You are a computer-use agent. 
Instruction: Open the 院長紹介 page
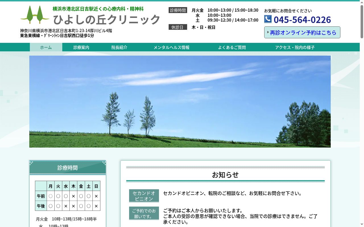pos(119,47)
